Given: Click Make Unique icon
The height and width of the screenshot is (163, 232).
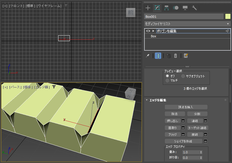Looking at the screenshot, I should tap(168, 56).
